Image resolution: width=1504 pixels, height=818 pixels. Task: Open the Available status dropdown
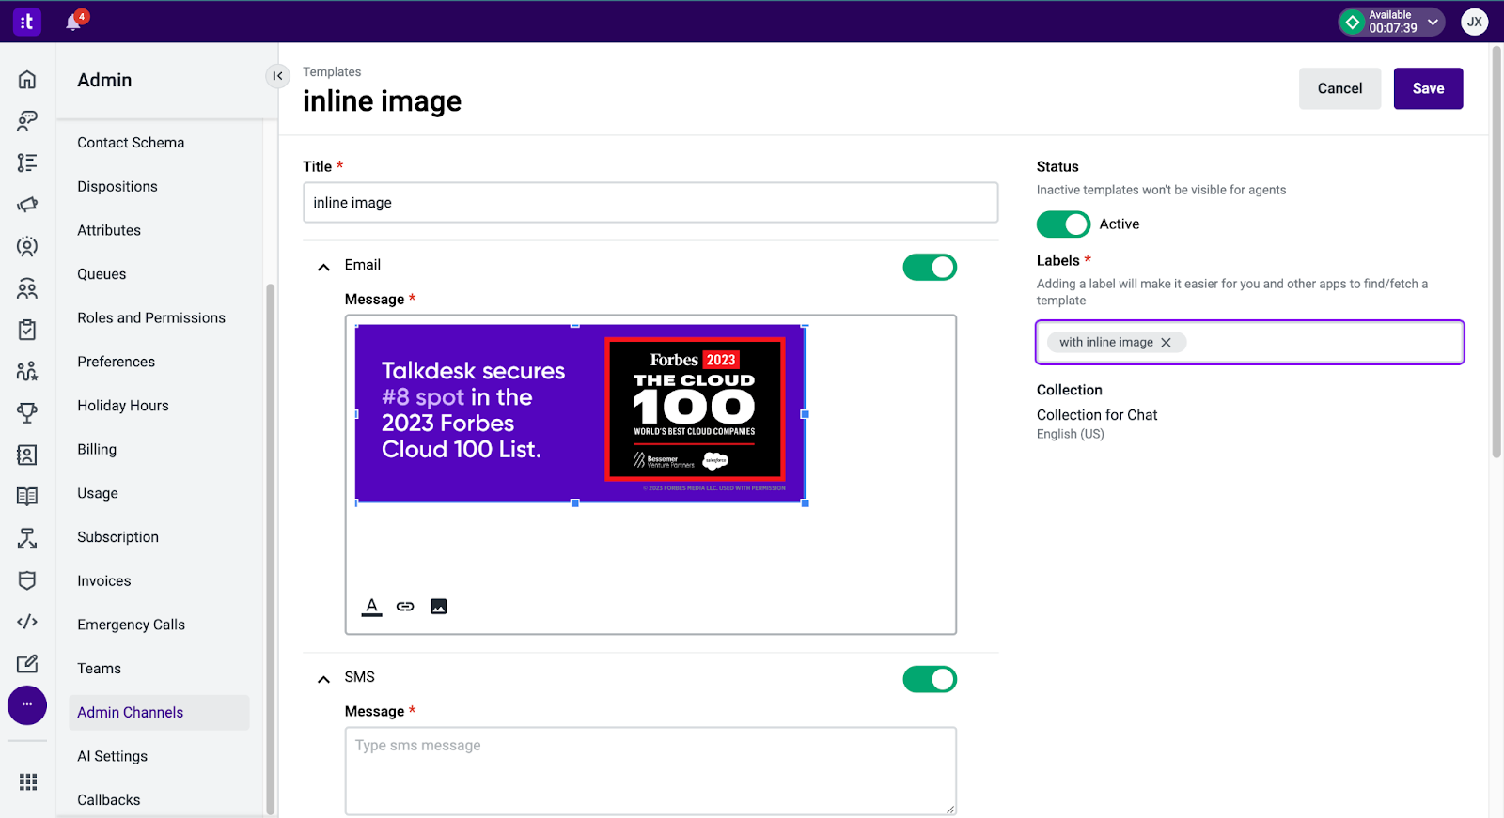click(x=1391, y=22)
